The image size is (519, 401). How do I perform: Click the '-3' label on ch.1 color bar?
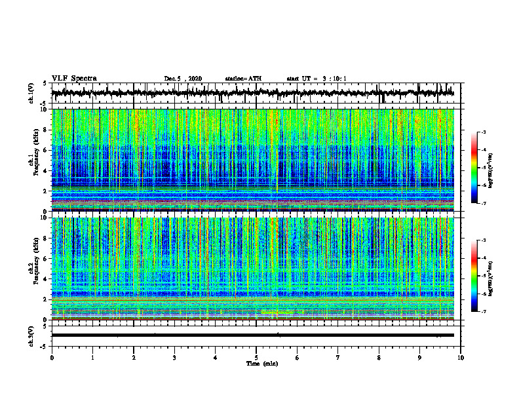pyautogui.click(x=484, y=132)
